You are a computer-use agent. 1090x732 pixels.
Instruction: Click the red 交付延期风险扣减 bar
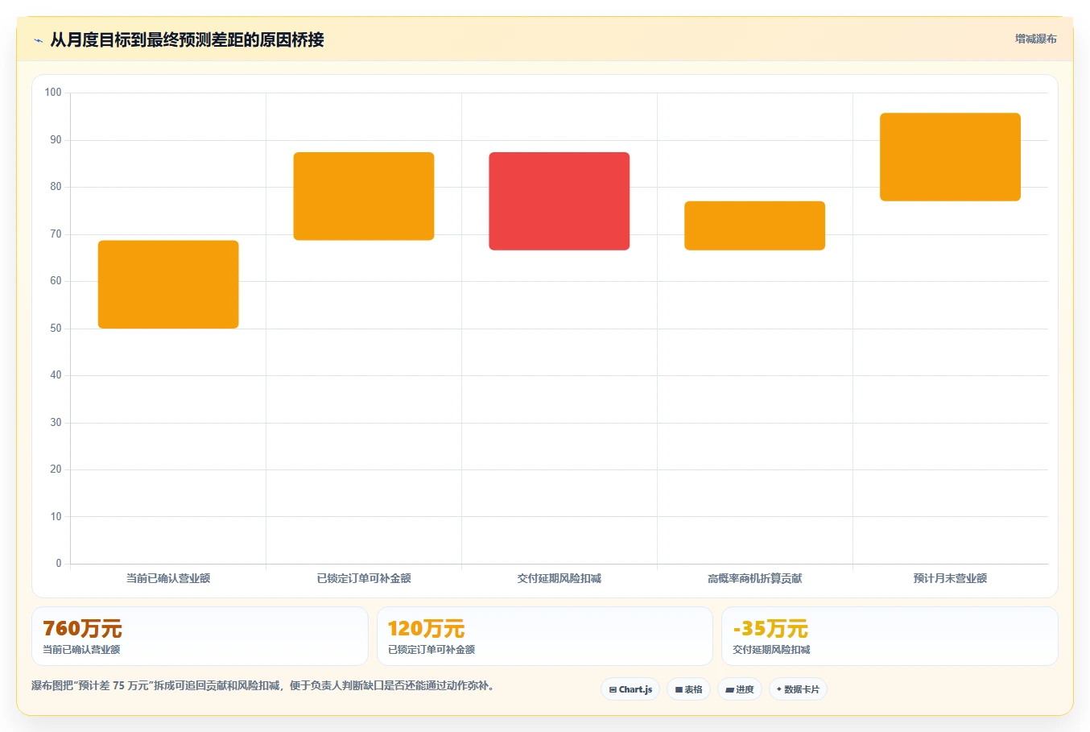(x=559, y=201)
